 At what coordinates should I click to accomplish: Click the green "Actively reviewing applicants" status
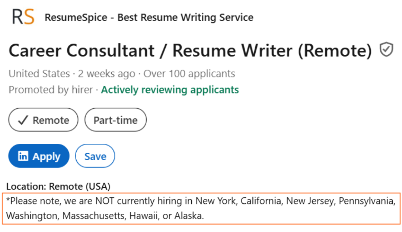pyautogui.click(x=170, y=90)
